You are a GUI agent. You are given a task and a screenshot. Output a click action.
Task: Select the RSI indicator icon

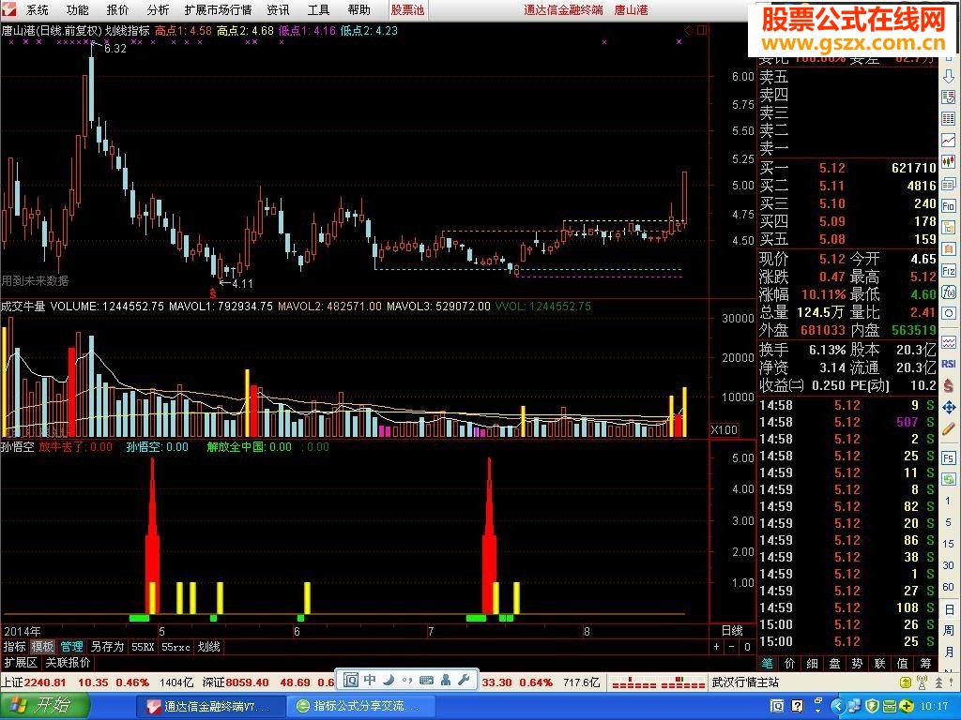point(948,364)
